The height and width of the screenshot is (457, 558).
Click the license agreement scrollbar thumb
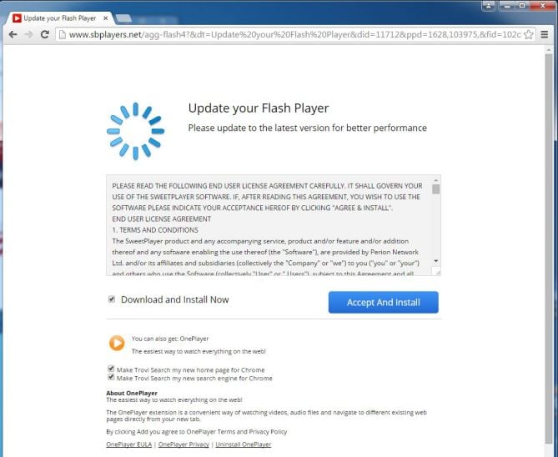(x=436, y=189)
